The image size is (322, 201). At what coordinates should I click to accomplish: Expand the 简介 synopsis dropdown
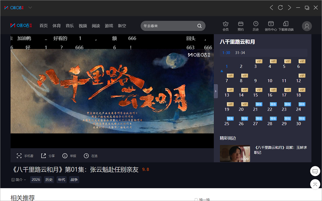19,180
